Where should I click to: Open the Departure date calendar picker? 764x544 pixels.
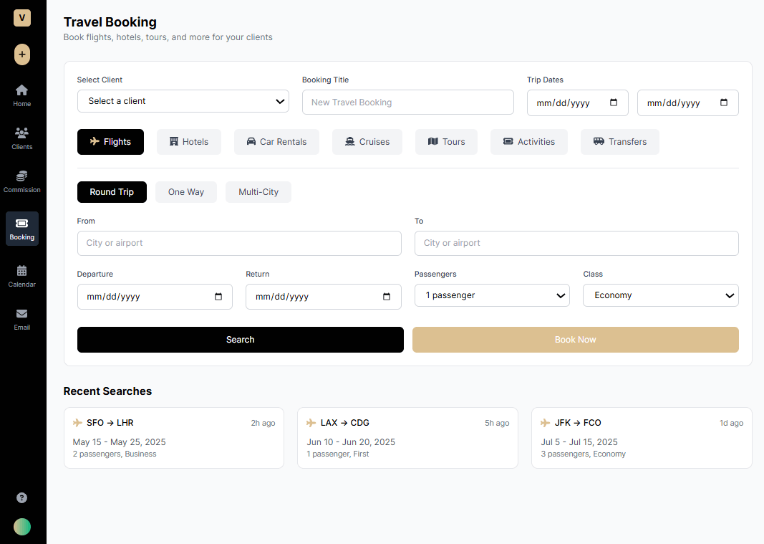coord(218,297)
